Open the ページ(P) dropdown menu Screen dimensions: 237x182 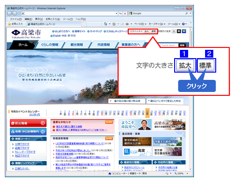[140, 24]
